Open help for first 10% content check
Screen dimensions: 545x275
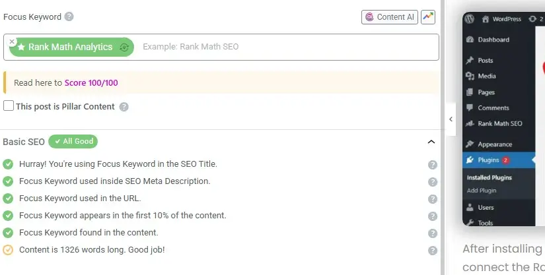click(433, 216)
